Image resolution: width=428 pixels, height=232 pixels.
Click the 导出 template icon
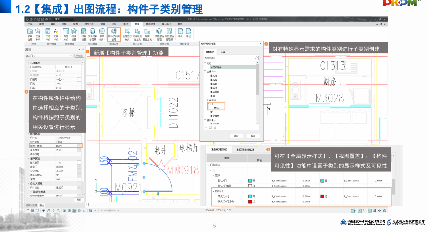click(x=188, y=33)
